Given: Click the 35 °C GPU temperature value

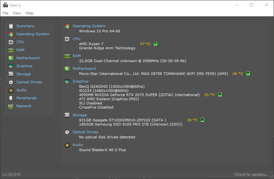Looking at the screenshot, I should [209, 95].
